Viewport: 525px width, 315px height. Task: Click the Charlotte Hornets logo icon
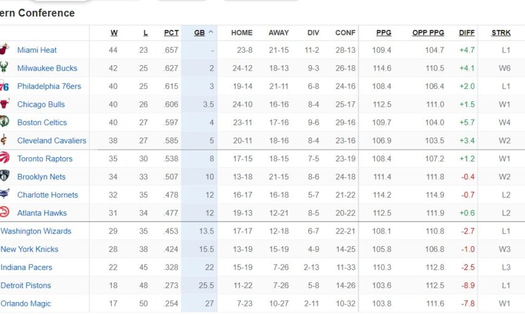coord(5,195)
